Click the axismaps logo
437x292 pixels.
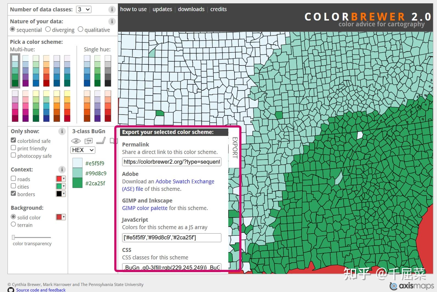(411, 286)
